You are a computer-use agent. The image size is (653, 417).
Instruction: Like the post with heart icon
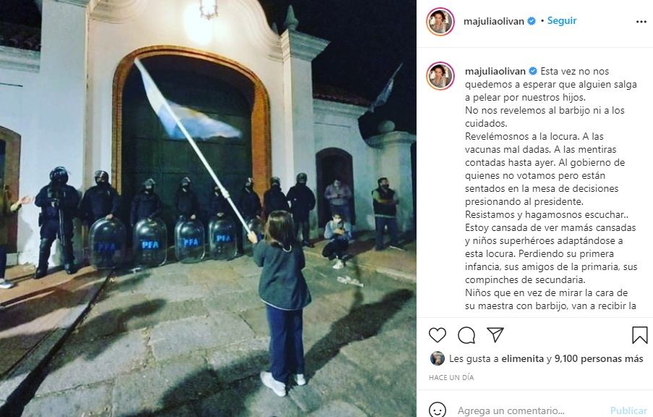(x=438, y=335)
